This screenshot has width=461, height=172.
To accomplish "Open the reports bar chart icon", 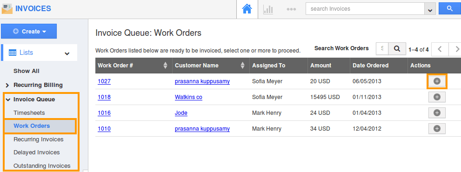I will [x=268, y=9].
